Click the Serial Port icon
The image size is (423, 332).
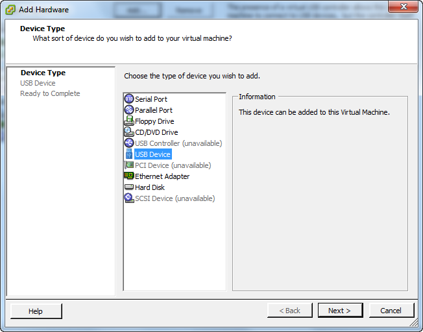pos(128,99)
